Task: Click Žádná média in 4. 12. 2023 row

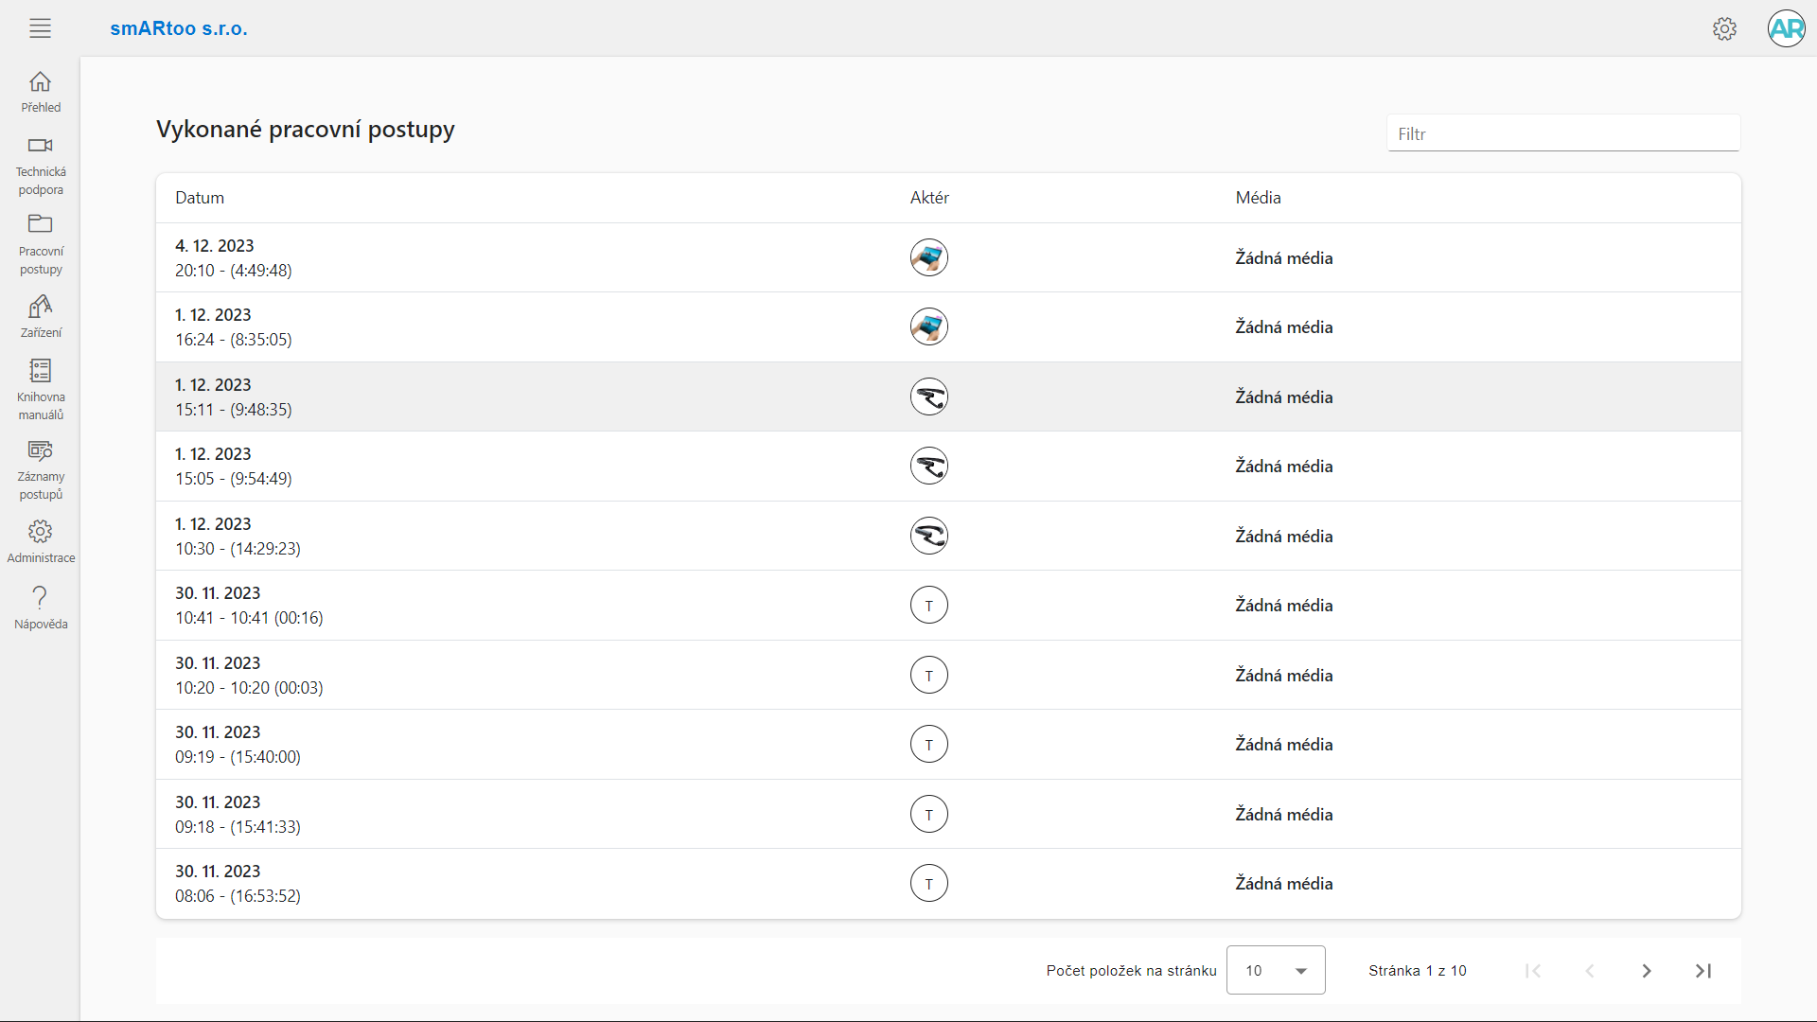Action: 1283,258
